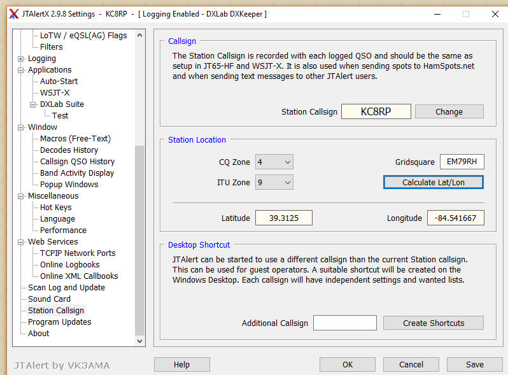The width and height of the screenshot is (508, 375).
Task: Open Band Activity Display settings
Action: point(77,173)
